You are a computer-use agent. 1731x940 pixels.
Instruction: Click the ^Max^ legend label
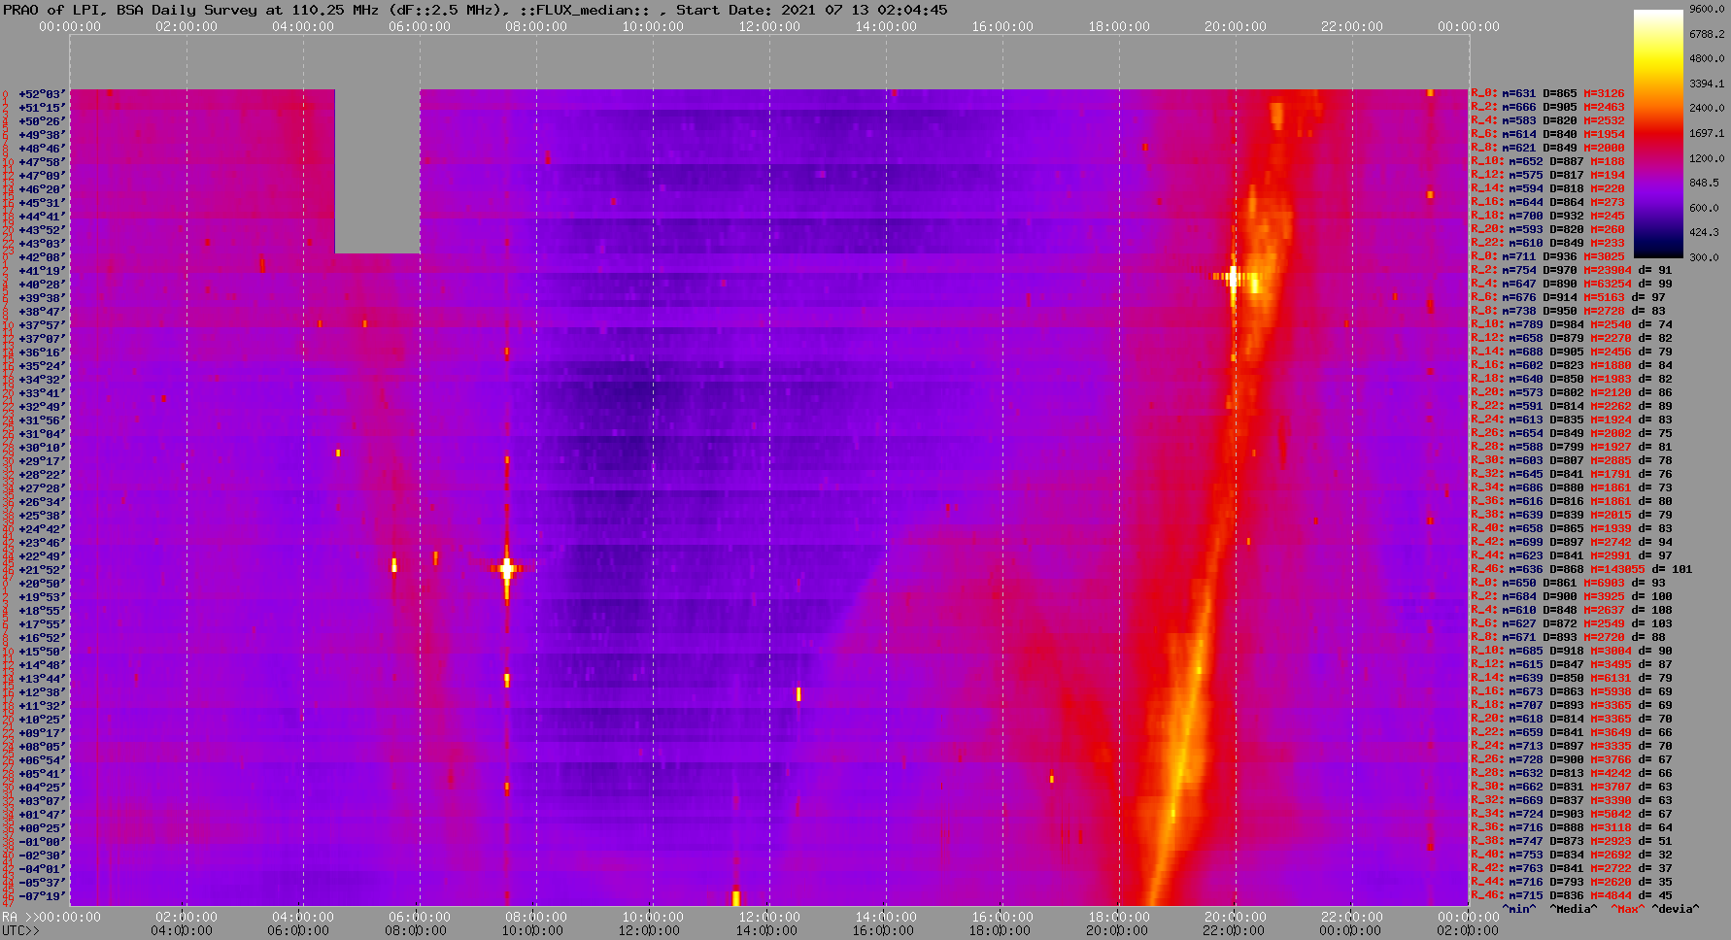1628,910
